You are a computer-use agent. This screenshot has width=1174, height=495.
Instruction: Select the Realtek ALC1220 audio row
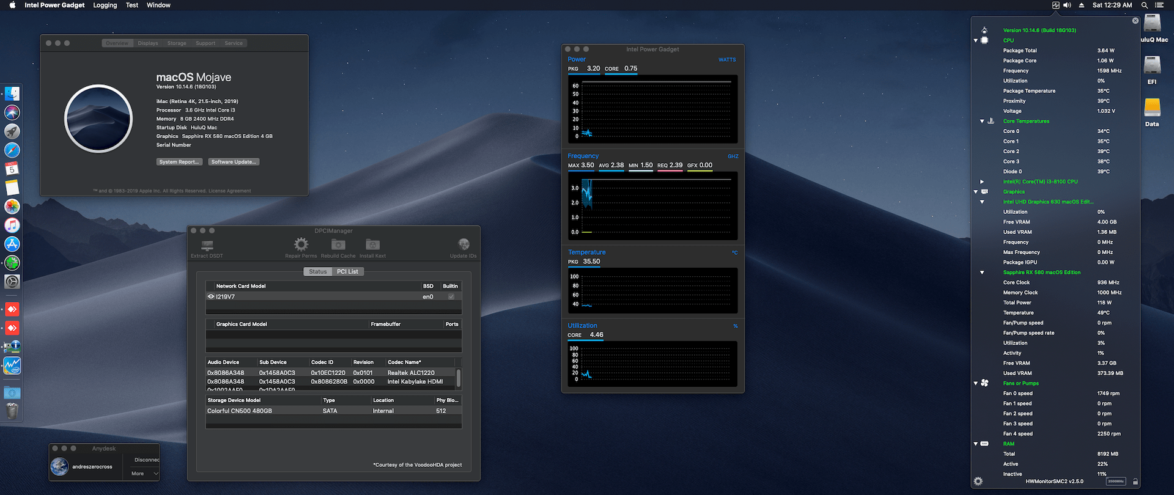click(x=331, y=373)
